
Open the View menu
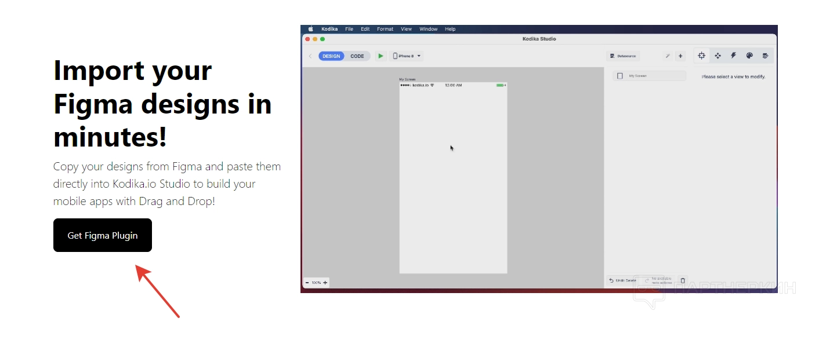(x=407, y=29)
